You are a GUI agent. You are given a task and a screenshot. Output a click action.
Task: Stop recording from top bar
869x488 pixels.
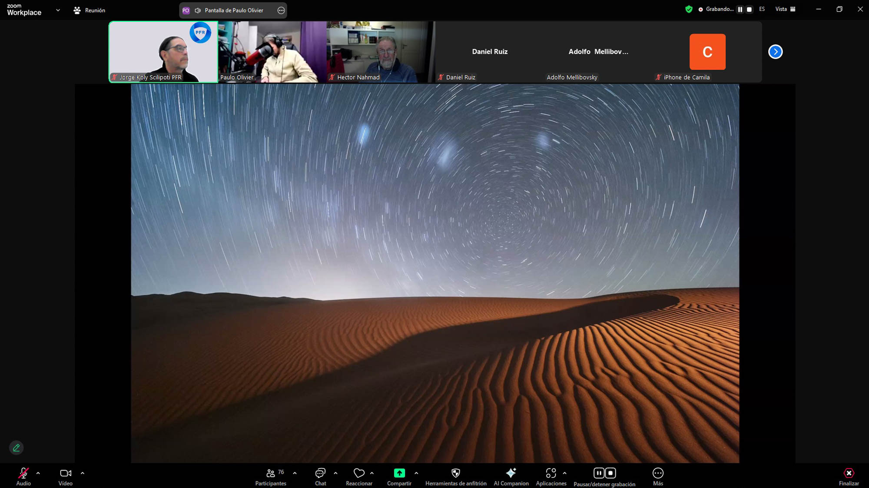click(x=749, y=9)
